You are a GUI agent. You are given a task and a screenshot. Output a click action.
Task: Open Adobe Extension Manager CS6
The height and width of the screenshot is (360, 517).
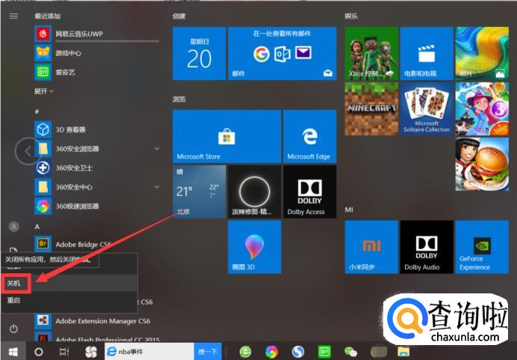pyautogui.click(x=97, y=320)
